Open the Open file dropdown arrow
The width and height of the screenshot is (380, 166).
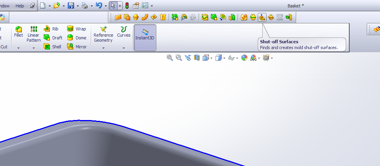(x=64, y=6)
